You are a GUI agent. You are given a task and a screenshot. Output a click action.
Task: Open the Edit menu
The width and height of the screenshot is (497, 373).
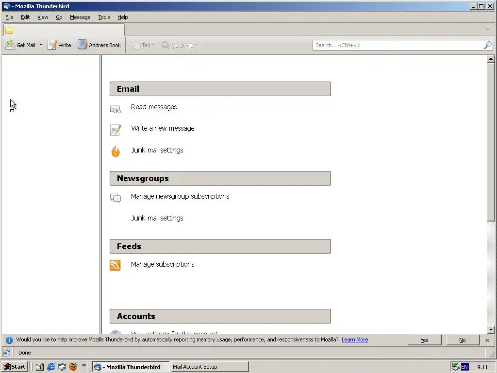[25, 17]
